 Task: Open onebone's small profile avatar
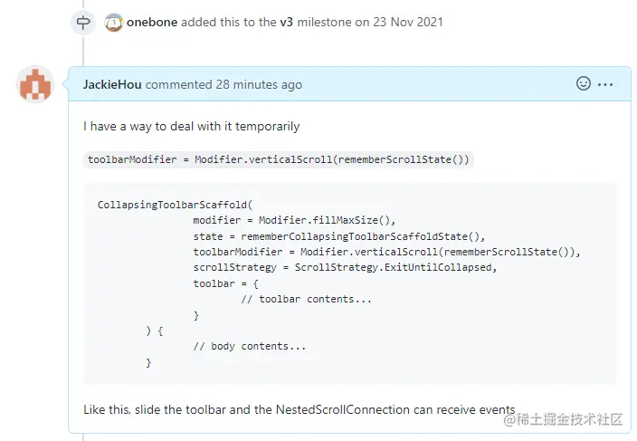114,23
